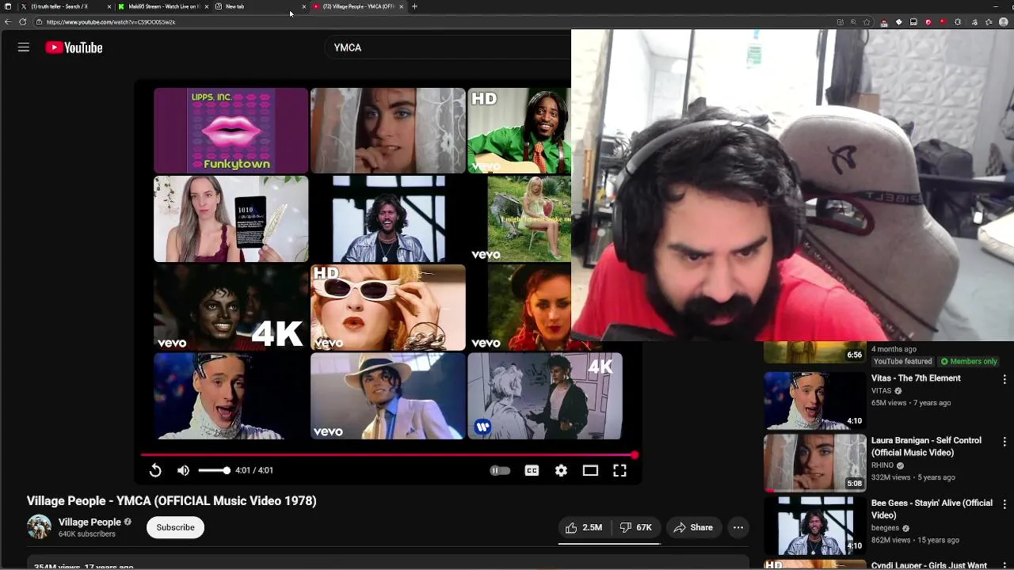This screenshot has height=570, width=1014.
Task: Click the youtube.com address bar URL
Action: pyautogui.click(x=111, y=22)
